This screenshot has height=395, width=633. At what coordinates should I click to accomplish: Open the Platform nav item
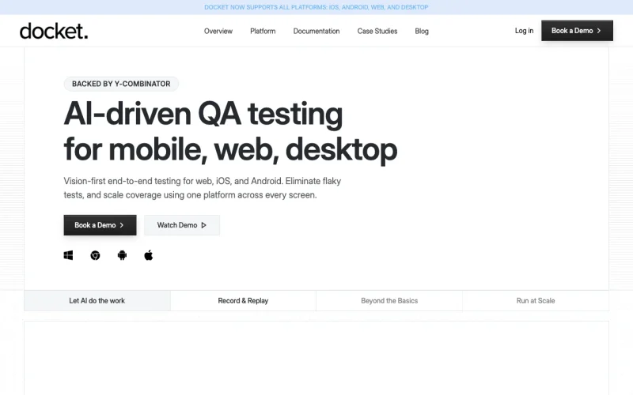point(263,31)
